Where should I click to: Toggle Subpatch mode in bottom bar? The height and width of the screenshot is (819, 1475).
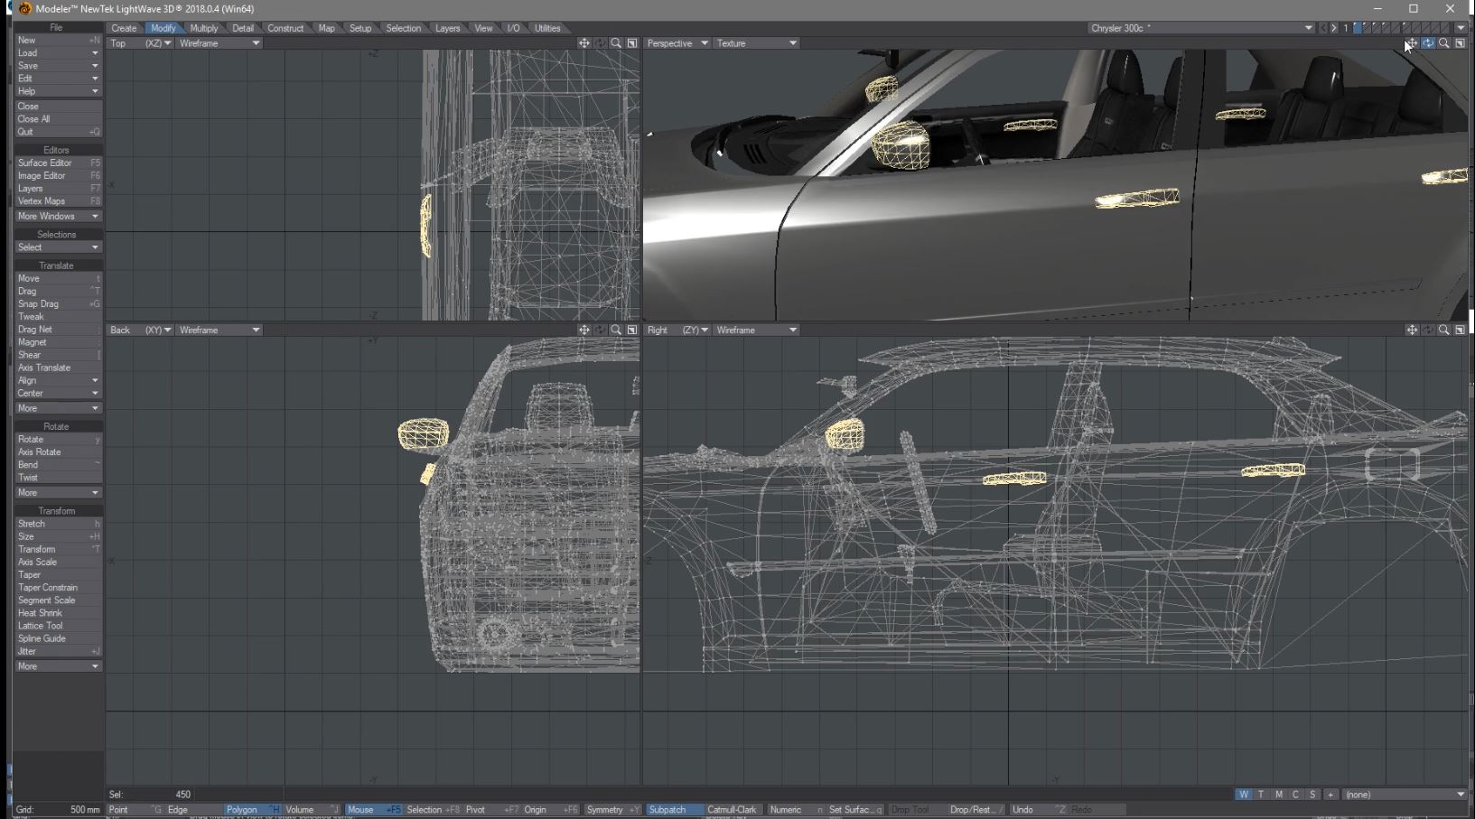click(668, 810)
